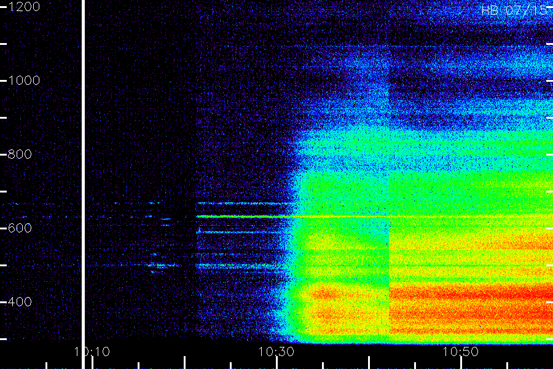Click the HB 07/15 date label

click(514, 10)
